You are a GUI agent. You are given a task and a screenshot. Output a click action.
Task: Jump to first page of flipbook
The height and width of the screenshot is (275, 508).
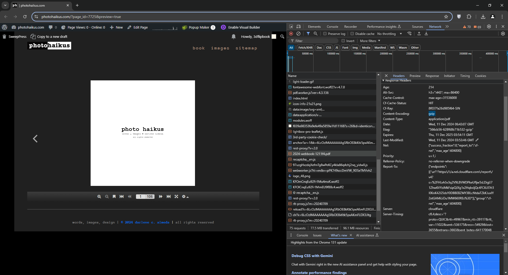(122, 196)
